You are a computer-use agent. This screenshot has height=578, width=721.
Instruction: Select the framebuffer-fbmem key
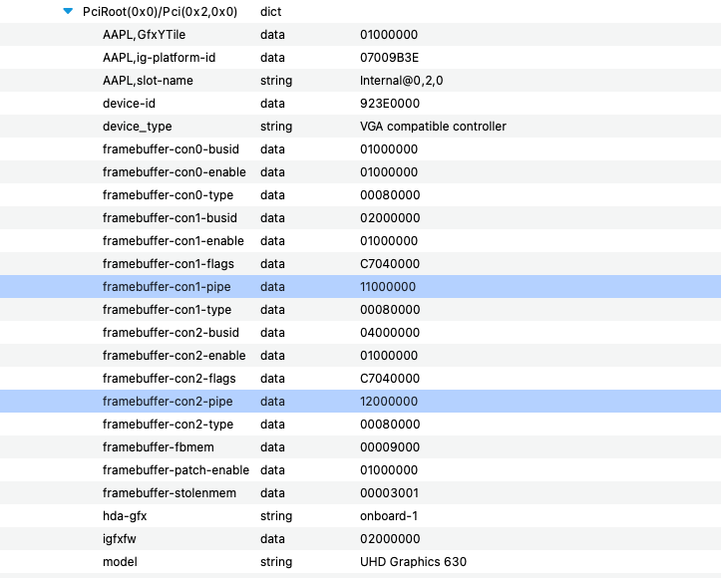[x=159, y=447]
